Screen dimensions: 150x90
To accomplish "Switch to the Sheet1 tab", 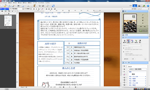I will click(23, 87).
